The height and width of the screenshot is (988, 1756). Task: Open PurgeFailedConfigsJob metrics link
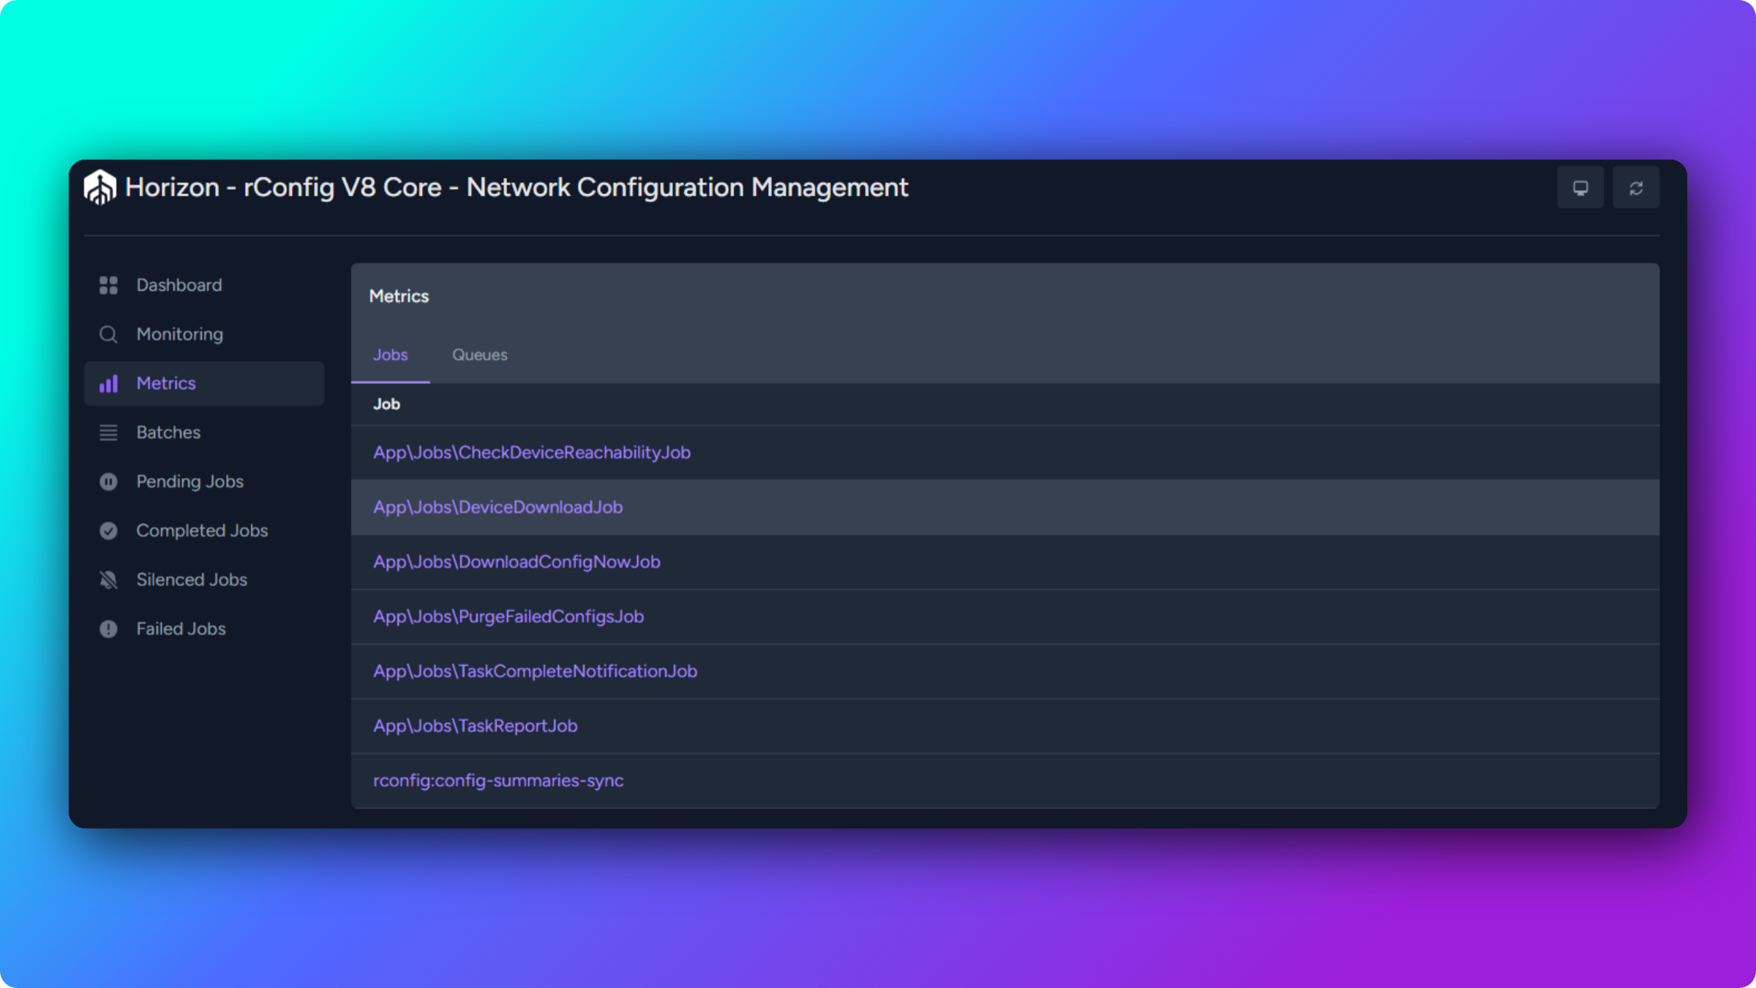tap(509, 617)
